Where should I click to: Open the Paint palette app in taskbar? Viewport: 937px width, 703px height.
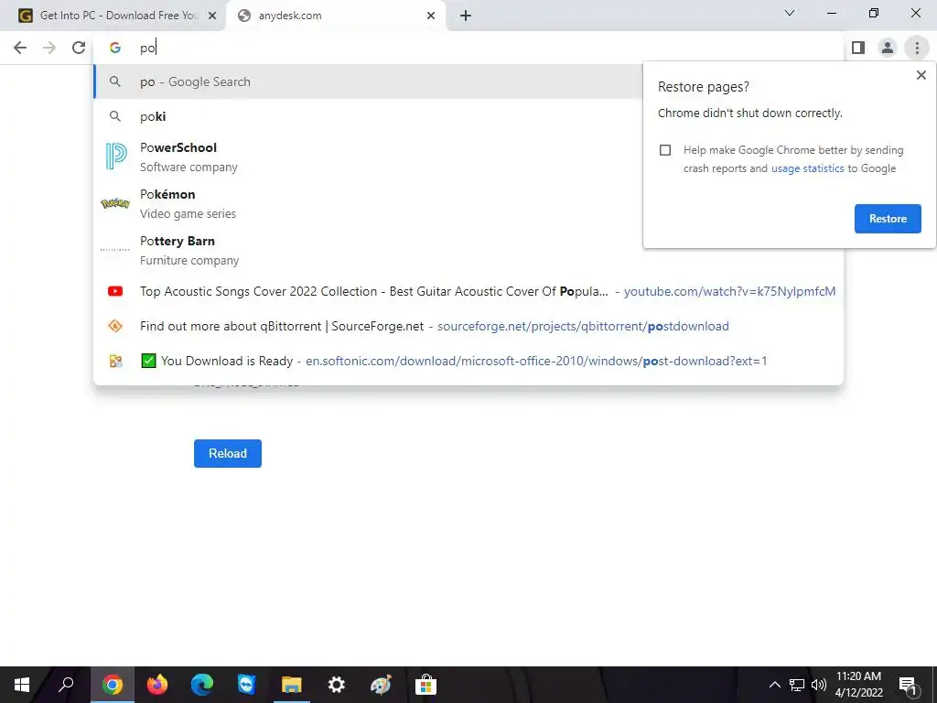pyautogui.click(x=381, y=685)
